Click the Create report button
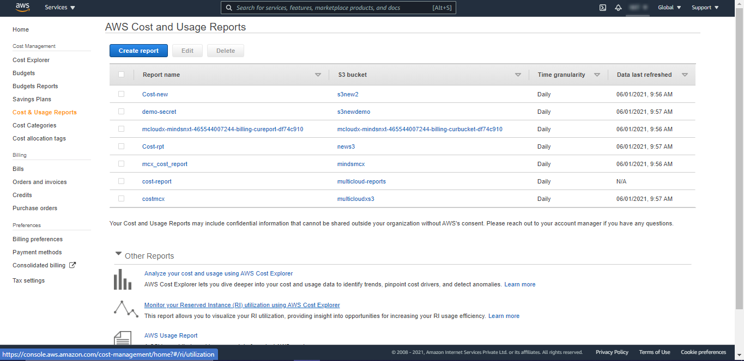 (138, 51)
